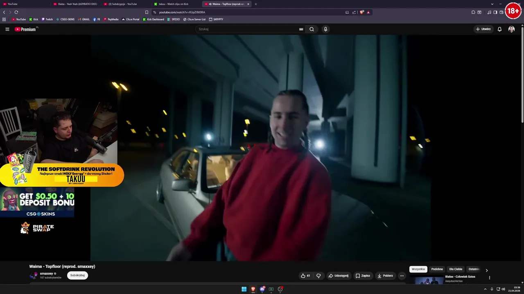Open smaxxey channel name link
Screen dimensions: 524x294
pyautogui.click(x=46, y=274)
